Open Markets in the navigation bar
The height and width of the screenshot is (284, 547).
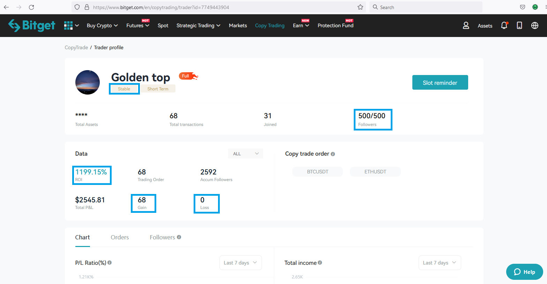pyautogui.click(x=238, y=25)
